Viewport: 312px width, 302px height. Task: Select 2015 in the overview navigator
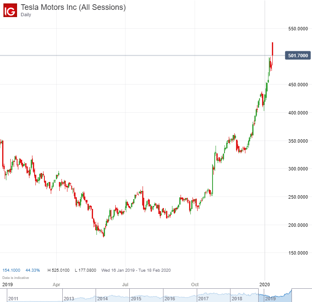click(x=136, y=299)
